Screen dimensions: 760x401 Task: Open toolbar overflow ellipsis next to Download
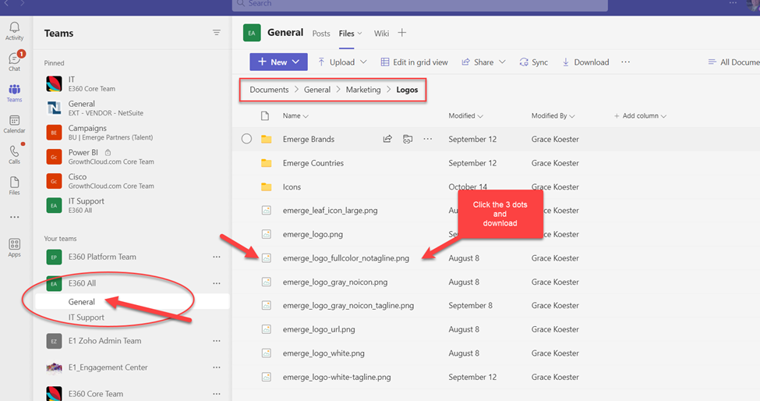pos(626,62)
